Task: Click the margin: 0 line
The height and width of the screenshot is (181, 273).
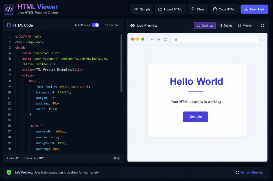Action: [45, 98]
